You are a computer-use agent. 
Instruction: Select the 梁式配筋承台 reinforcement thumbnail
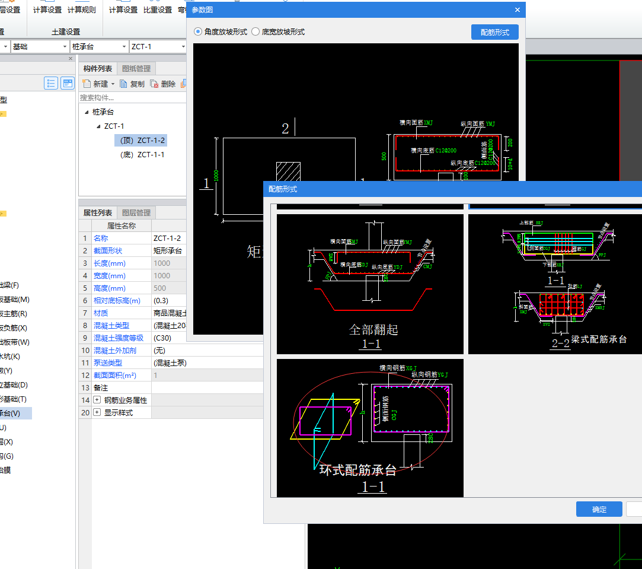(555, 284)
